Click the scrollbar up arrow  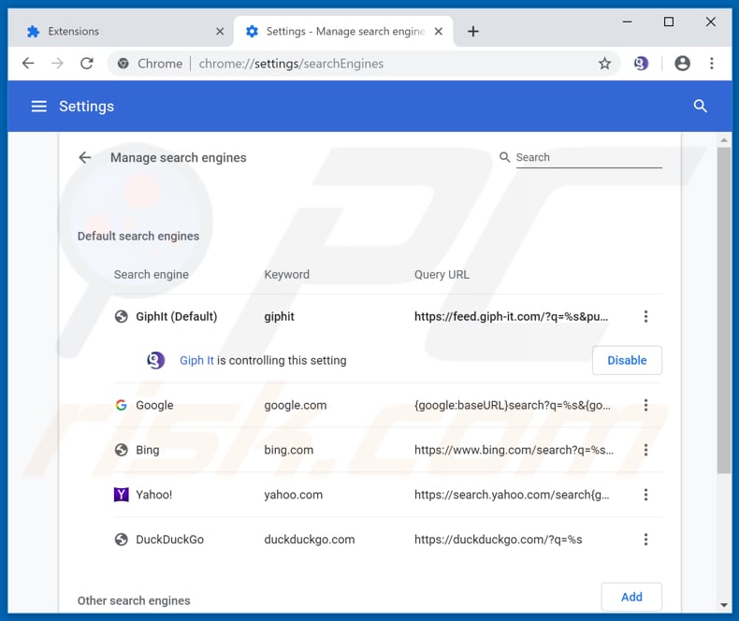[724, 140]
